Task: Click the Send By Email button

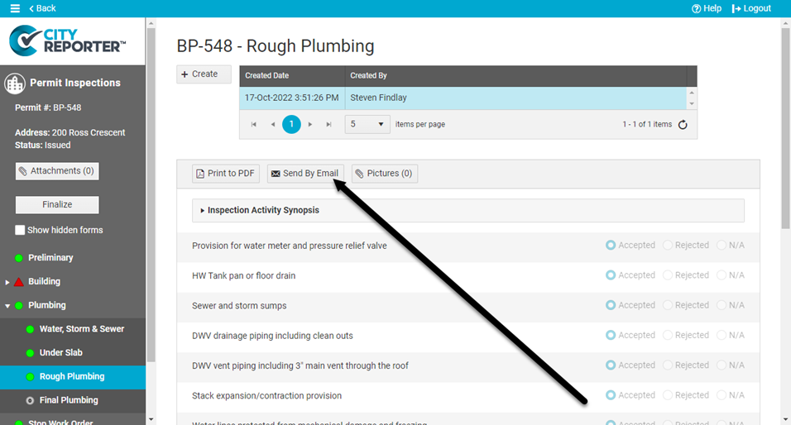Action: point(304,174)
